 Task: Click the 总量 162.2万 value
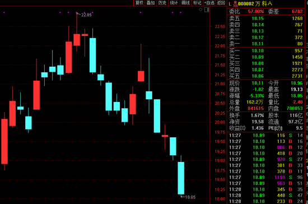tap(255, 102)
